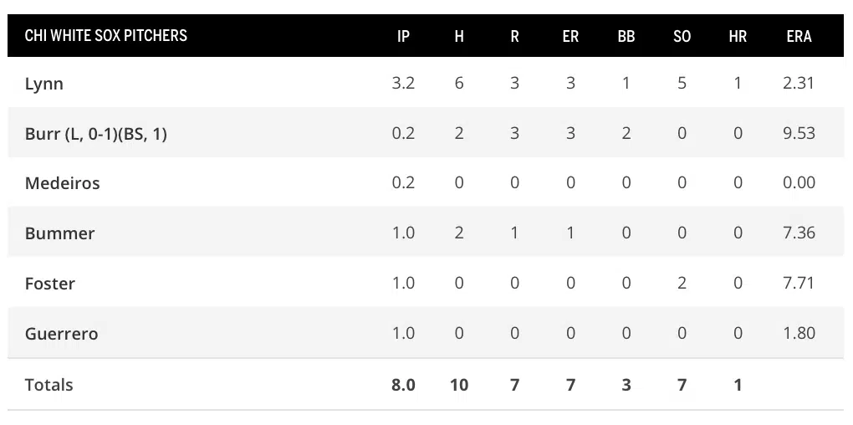Click the IP column header

pos(403,36)
